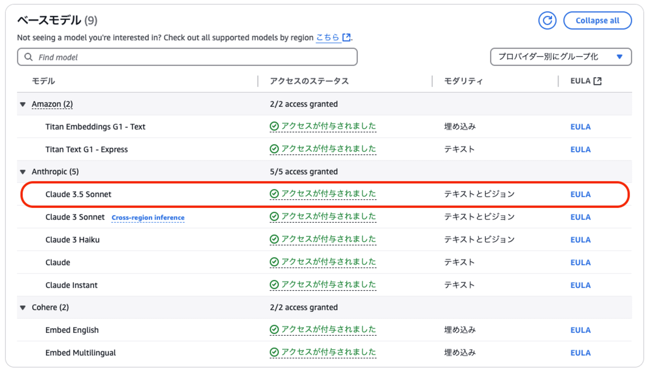The width and height of the screenshot is (648, 372).
Task: Select the Titan Embeddings G1 - Text name
Action: (x=95, y=127)
